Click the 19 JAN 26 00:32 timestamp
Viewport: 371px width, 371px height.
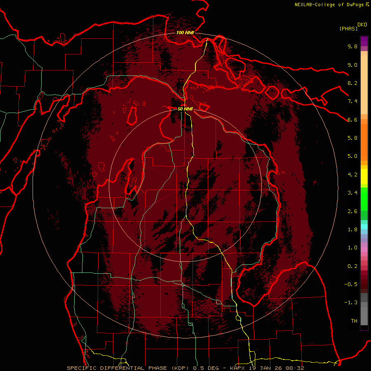coord(277,368)
